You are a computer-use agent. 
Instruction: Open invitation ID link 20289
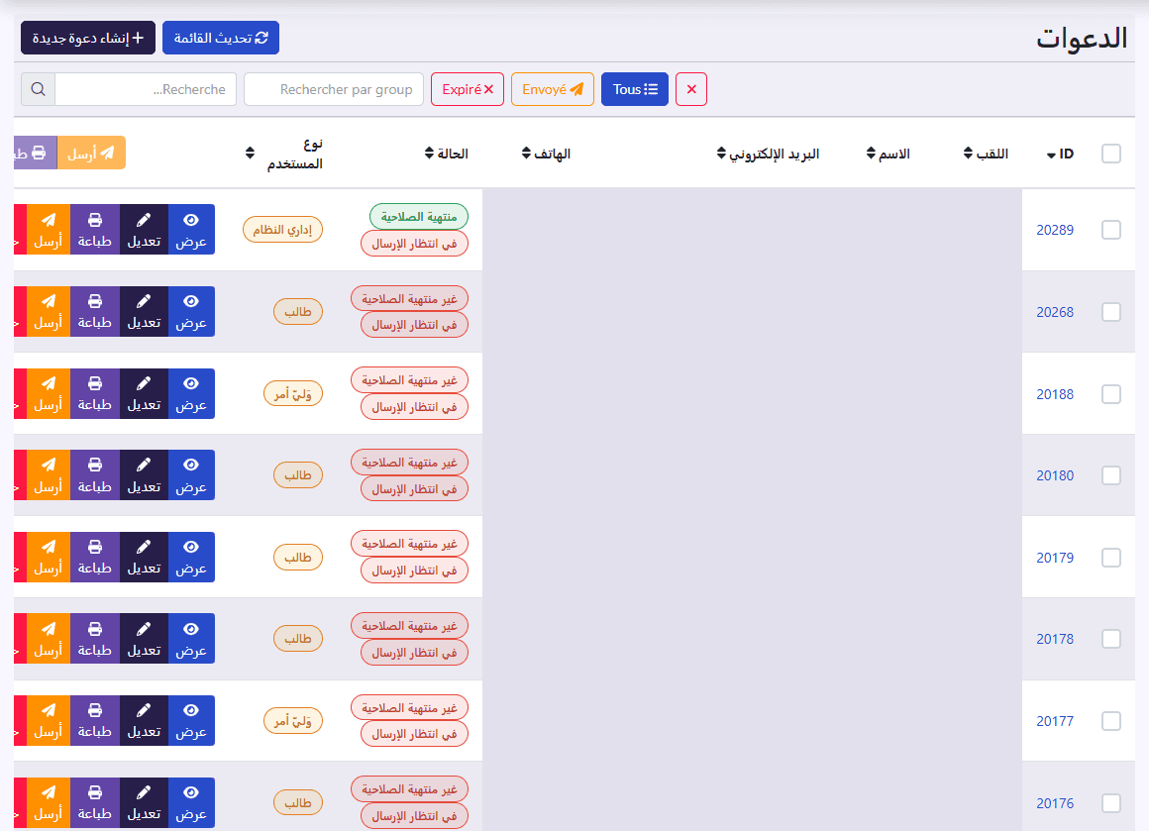point(1055,230)
